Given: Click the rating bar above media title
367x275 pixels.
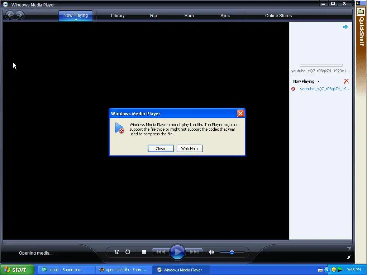Looking at the screenshot, I should [321, 65].
